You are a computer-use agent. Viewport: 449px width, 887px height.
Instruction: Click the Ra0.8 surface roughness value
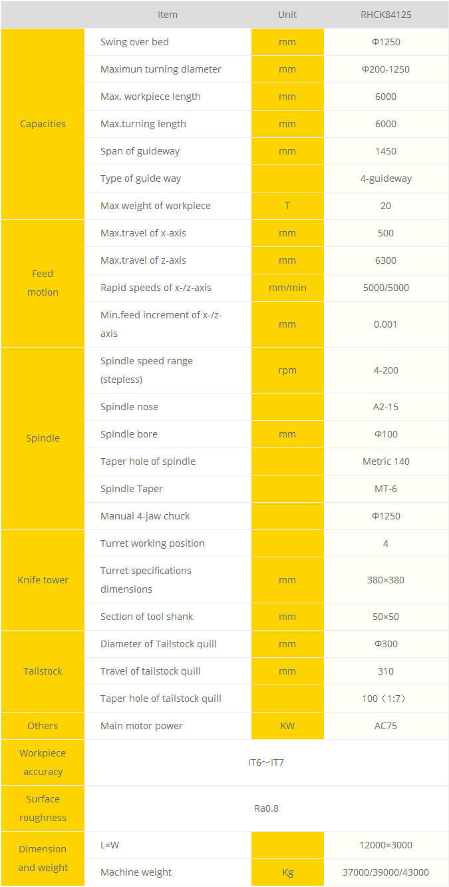(266, 808)
